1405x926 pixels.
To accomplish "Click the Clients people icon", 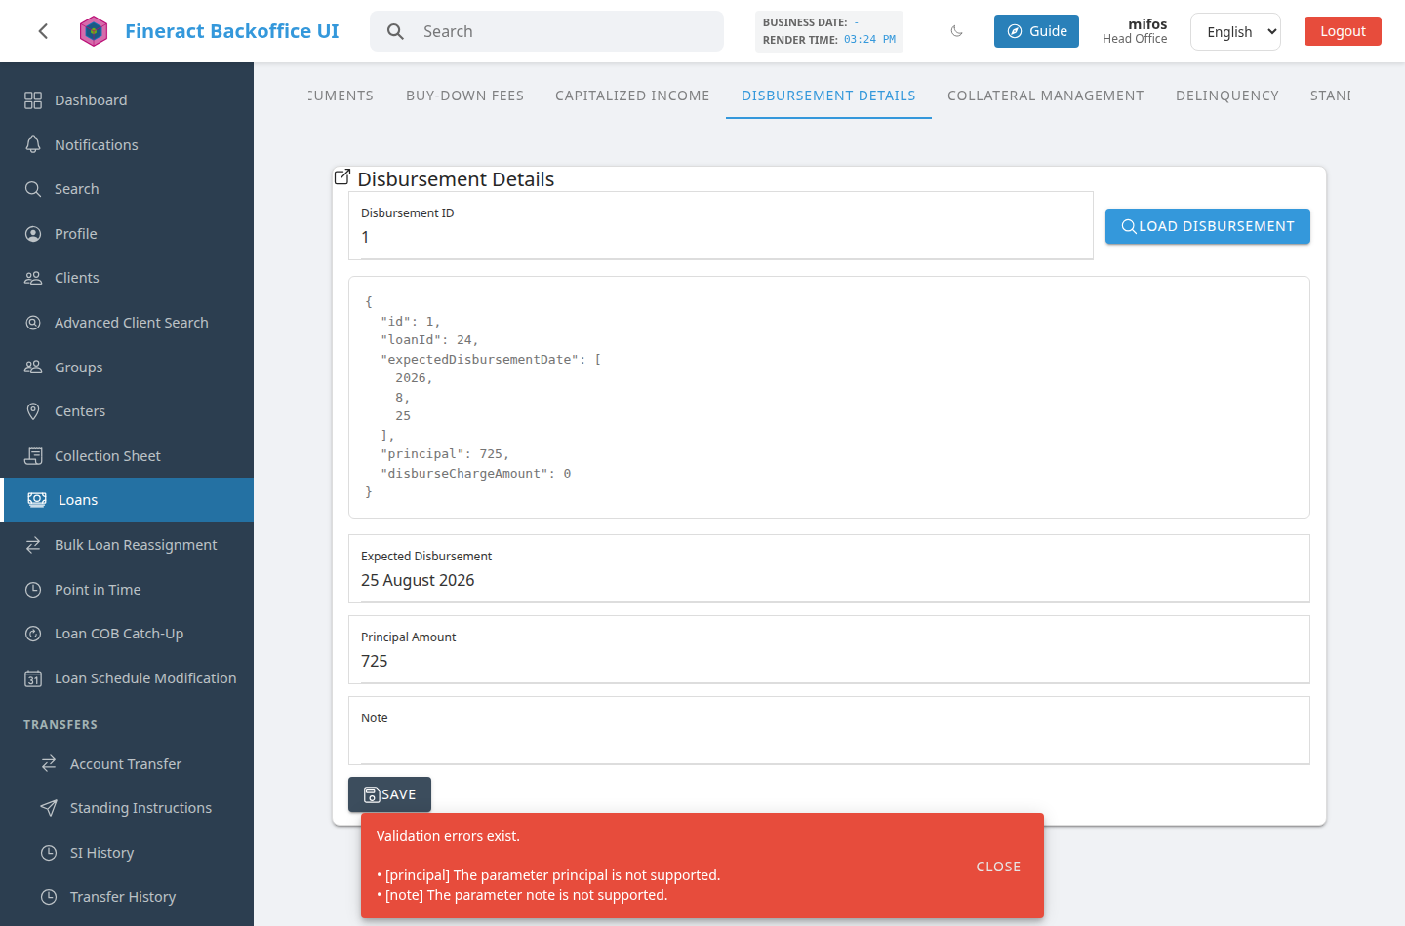I will [x=33, y=278].
